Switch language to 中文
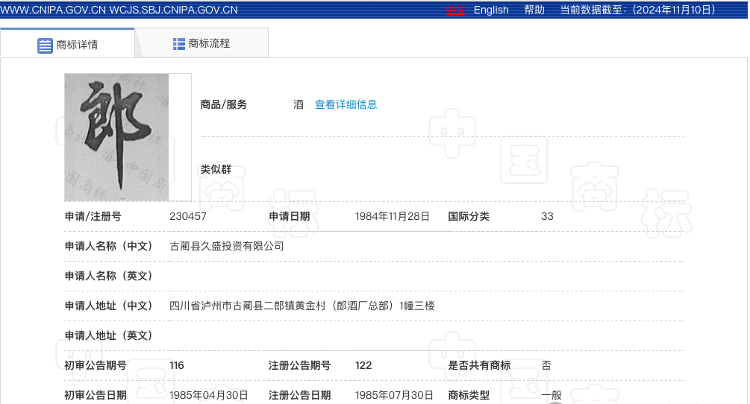This screenshot has width=750, height=404. click(x=455, y=10)
